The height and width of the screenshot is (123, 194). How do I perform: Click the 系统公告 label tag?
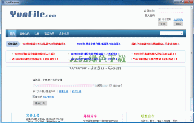[13, 44]
